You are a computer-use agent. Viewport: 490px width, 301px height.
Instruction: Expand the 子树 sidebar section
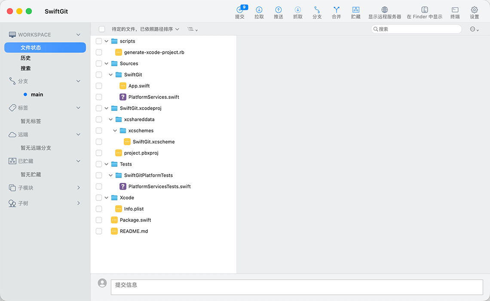pos(78,203)
